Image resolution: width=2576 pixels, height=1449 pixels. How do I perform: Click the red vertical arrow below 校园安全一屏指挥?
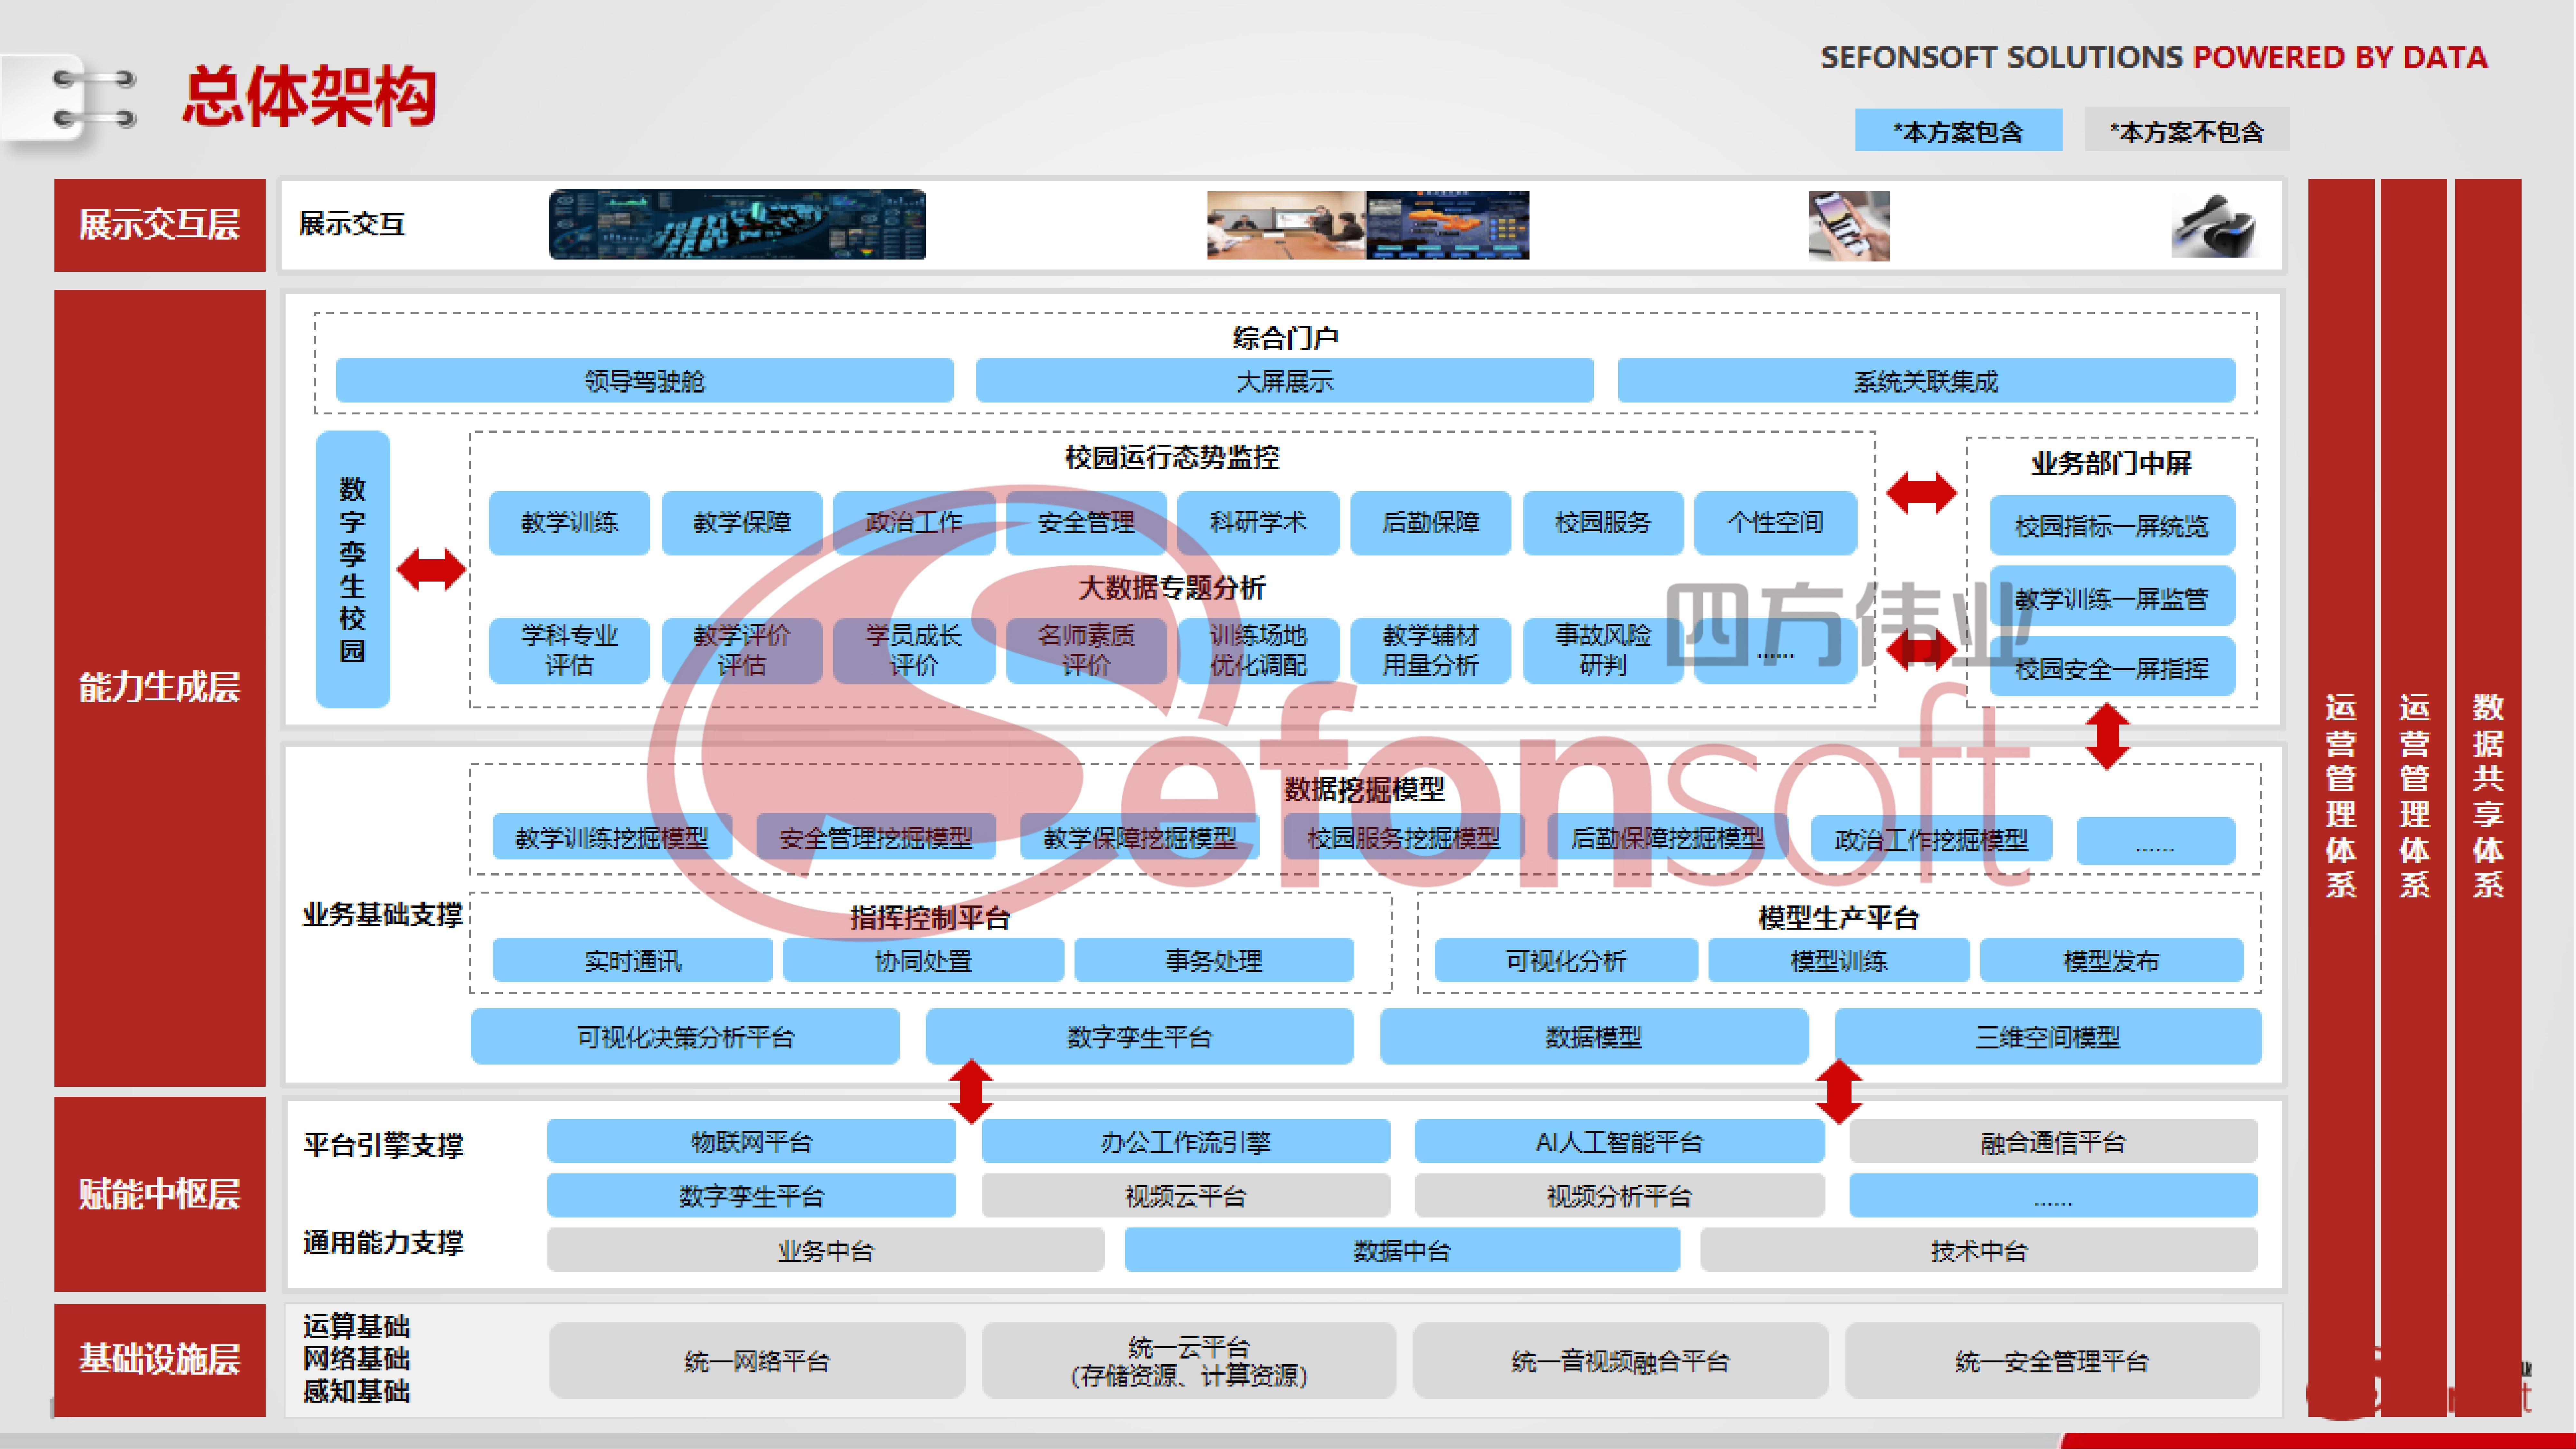click(x=2107, y=737)
